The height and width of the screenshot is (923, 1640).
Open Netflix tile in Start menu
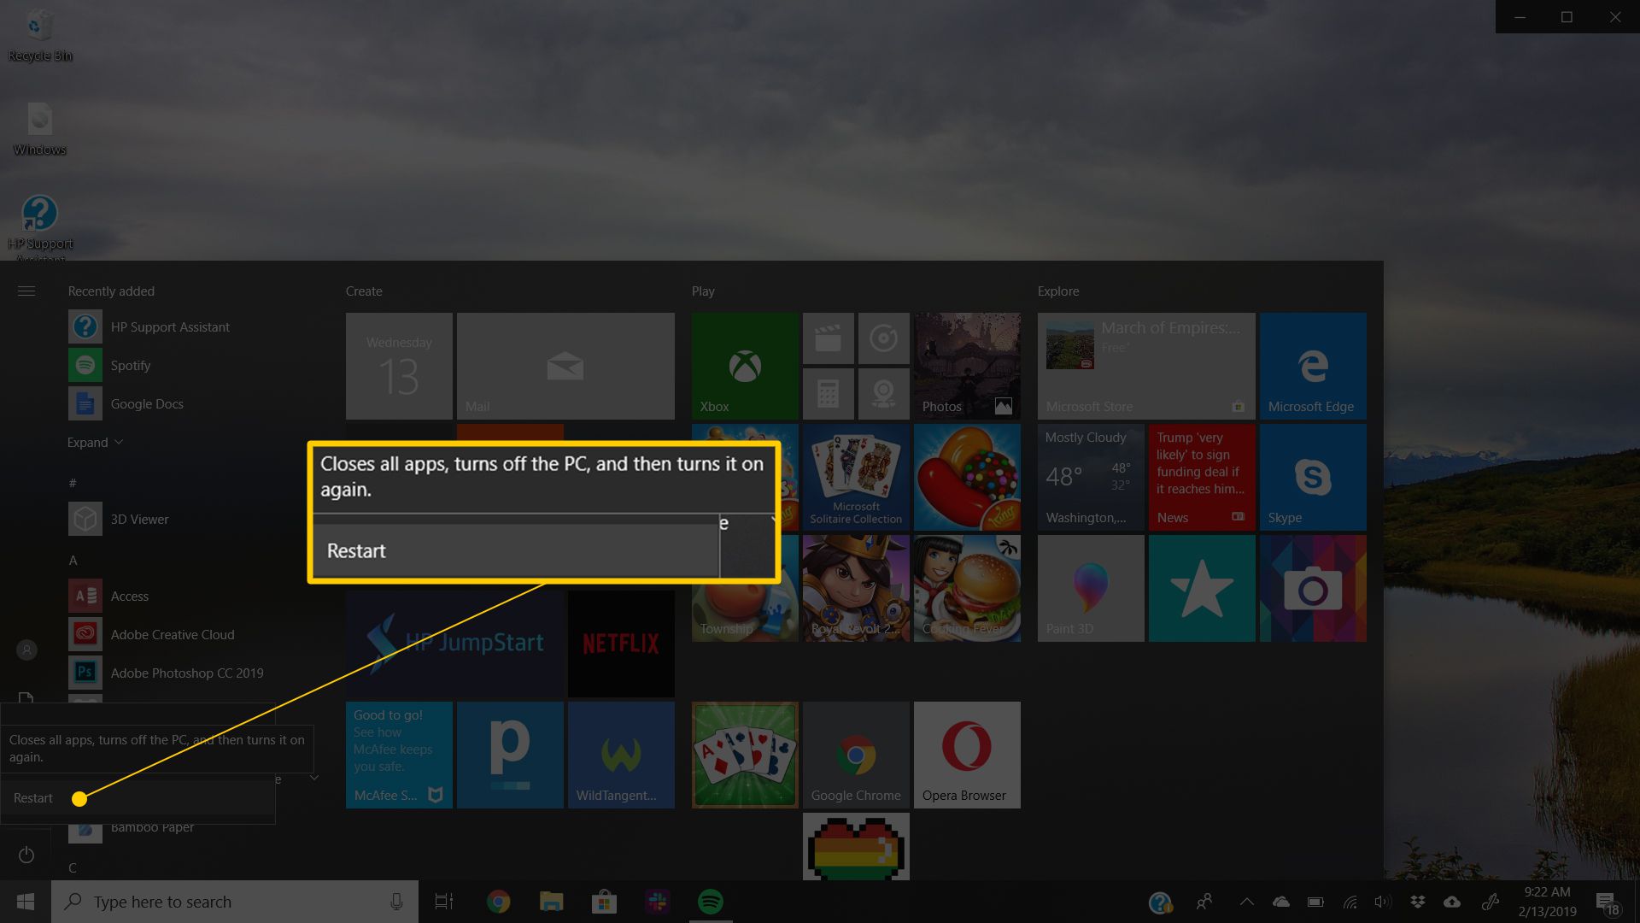619,641
